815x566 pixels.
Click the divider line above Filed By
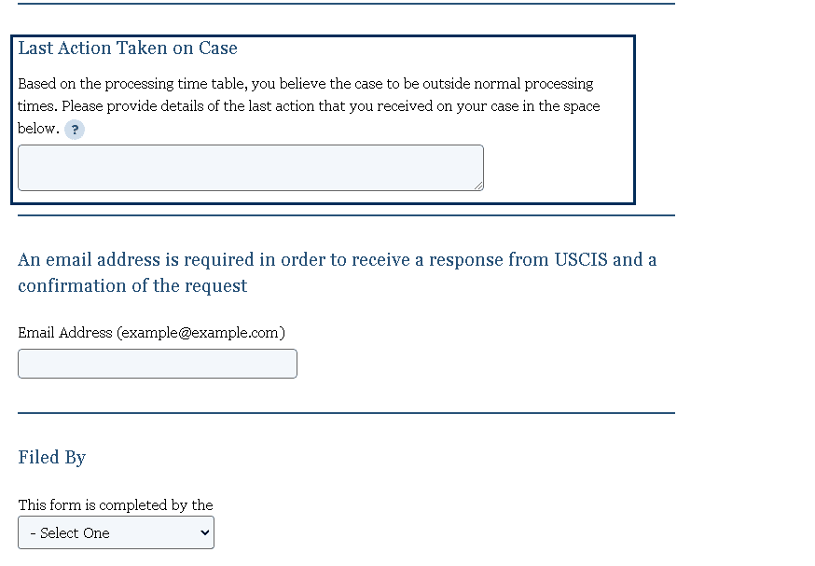346,413
